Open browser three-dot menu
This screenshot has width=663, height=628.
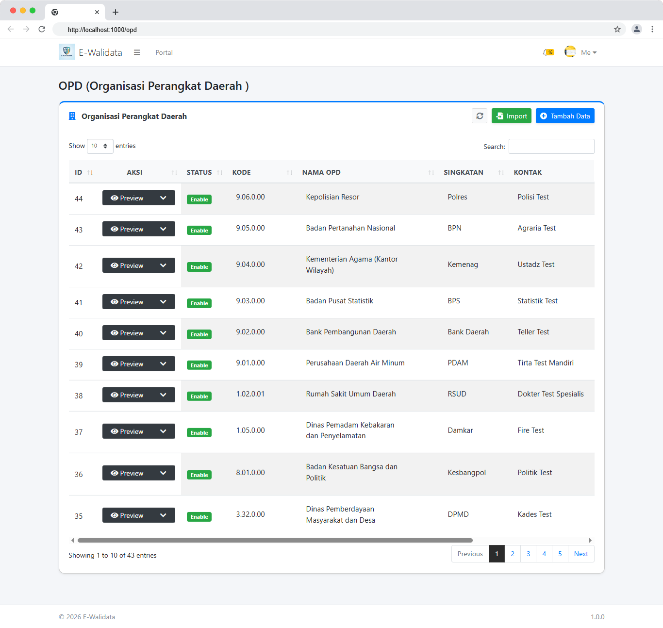click(652, 29)
